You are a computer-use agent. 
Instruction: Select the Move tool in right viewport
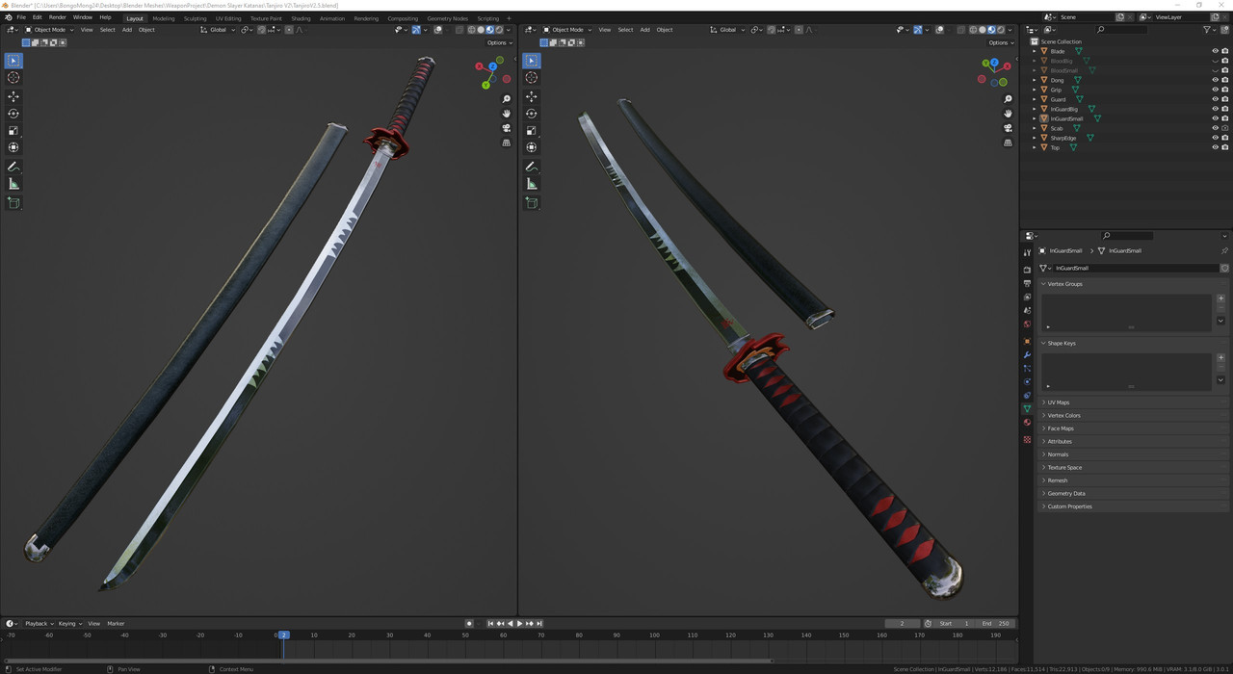click(532, 96)
